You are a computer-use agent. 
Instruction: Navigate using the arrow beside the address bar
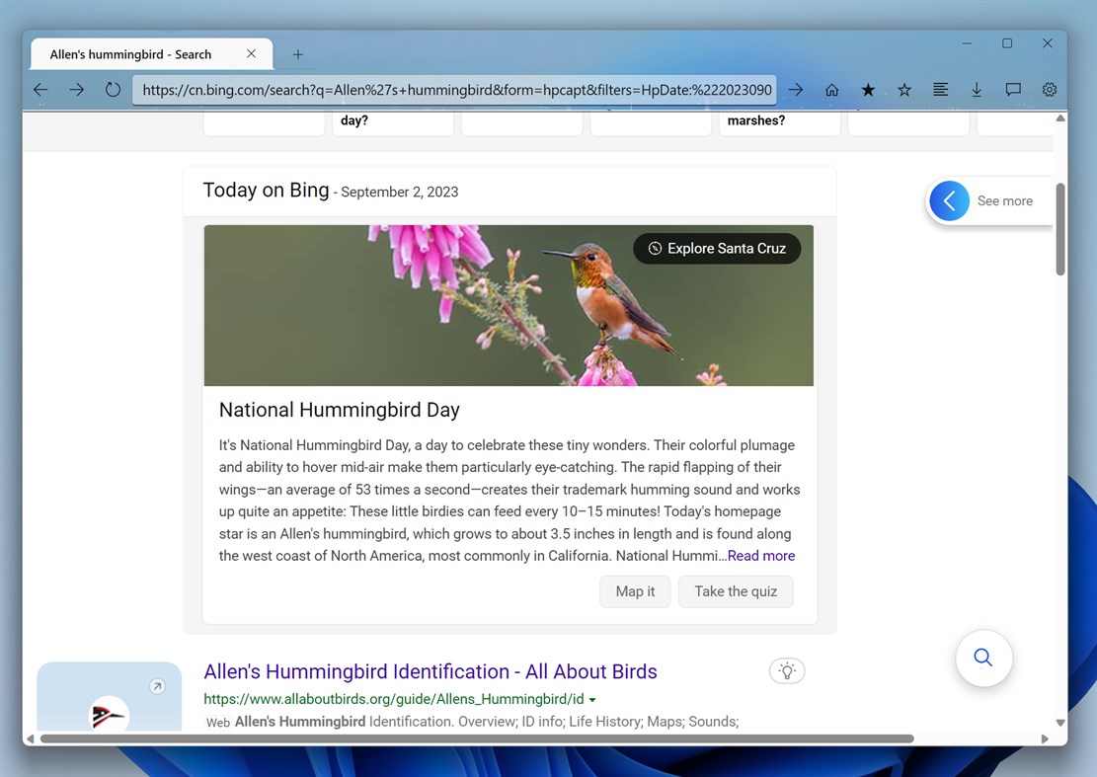[796, 89]
